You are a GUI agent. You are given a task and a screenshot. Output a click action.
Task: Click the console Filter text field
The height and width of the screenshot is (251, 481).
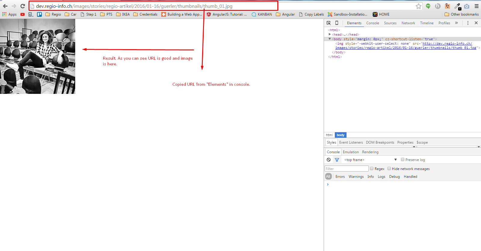[x=347, y=169]
